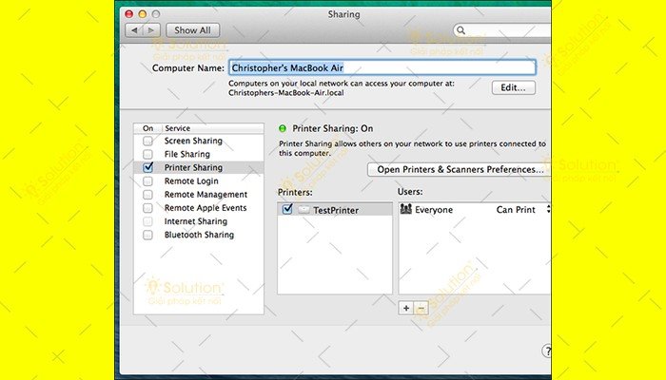Select Bluetooth Sharing in service list

(x=198, y=235)
